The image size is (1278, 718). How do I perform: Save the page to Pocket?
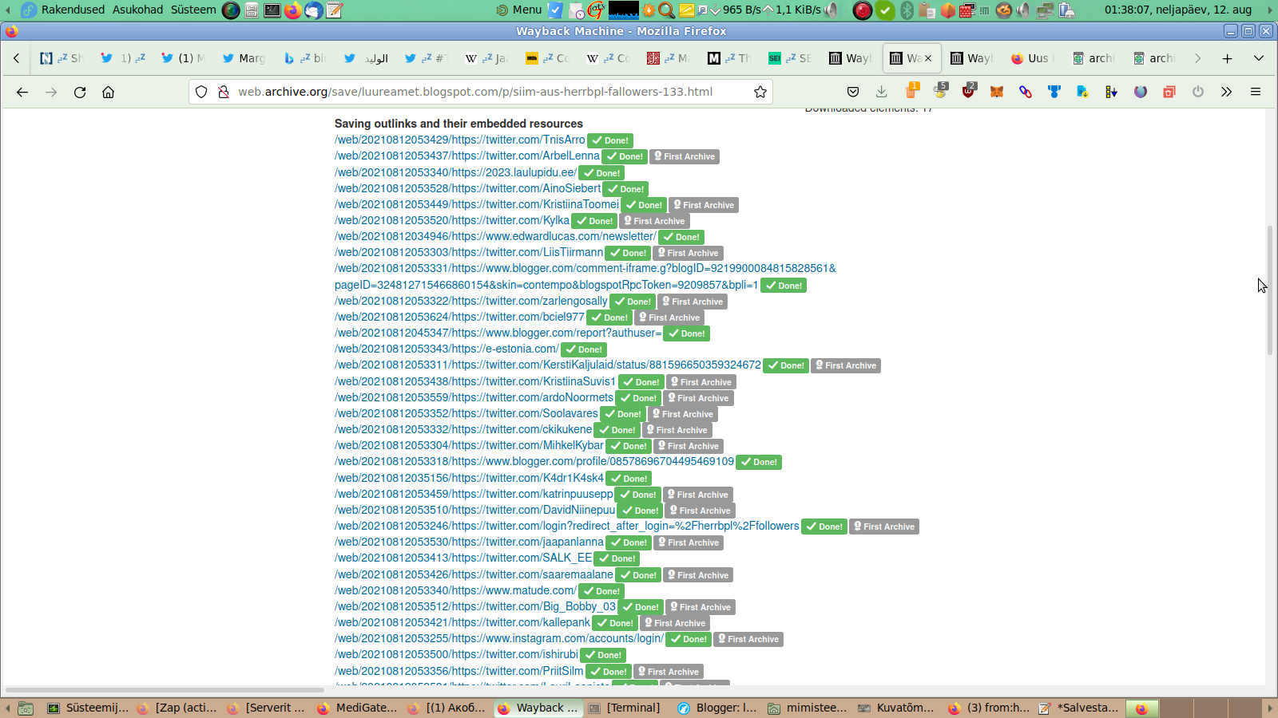click(853, 92)
